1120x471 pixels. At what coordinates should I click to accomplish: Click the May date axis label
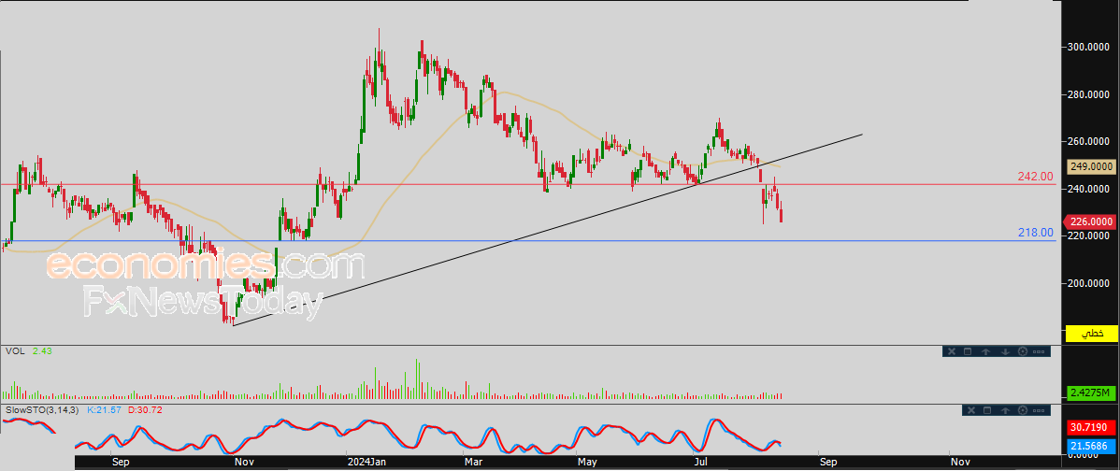click(x=588, y=463)
